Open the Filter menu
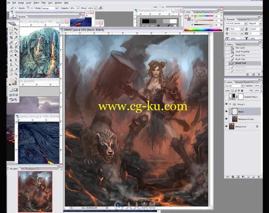The width and height of the screenshot is (269, 213). 44,3
